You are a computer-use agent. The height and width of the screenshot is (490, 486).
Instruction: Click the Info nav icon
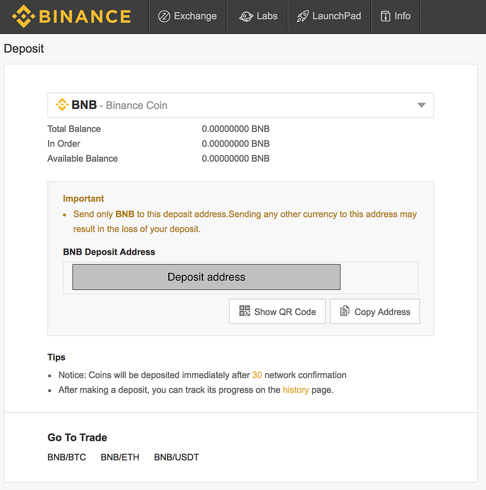tap(385, 16)
